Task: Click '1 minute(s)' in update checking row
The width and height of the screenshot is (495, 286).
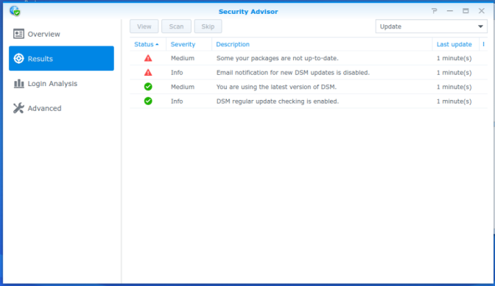Action: pos(454,101)
